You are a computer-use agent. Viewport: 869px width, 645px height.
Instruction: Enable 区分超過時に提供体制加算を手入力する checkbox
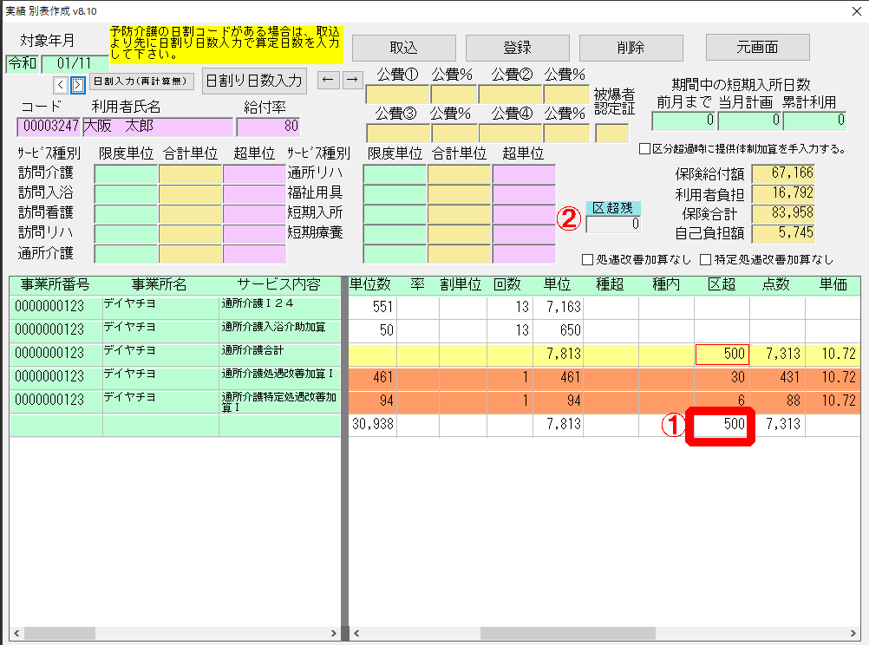tap(644, 149)
